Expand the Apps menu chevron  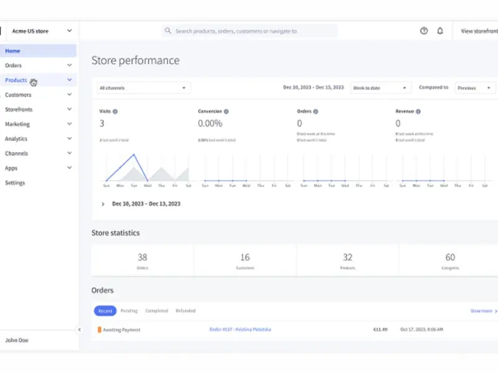click(70, 168)
